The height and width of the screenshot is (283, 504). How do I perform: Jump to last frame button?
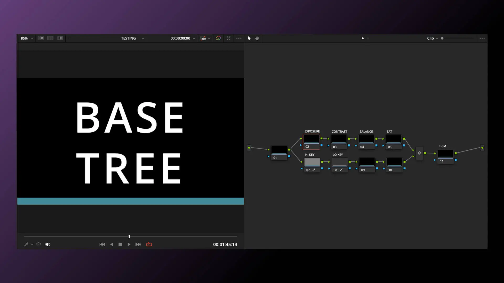tap(138, 244)
